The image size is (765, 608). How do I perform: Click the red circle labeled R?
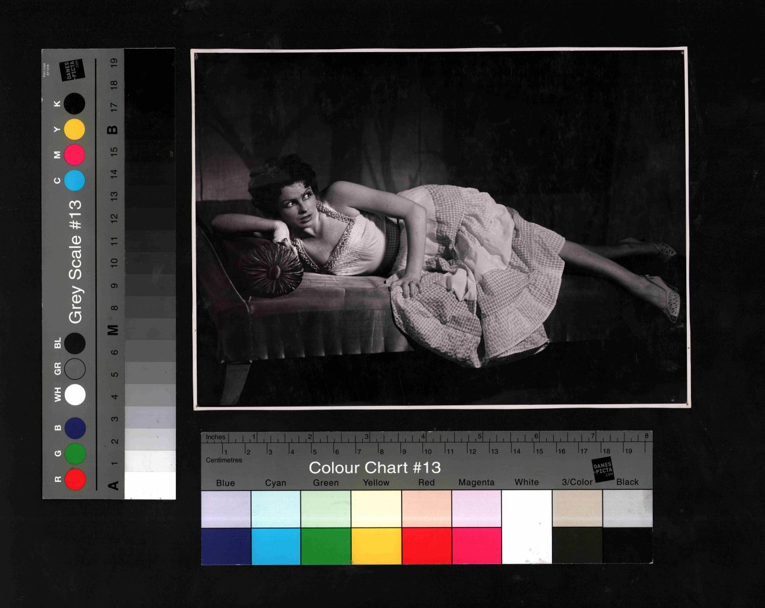(75, 479)
